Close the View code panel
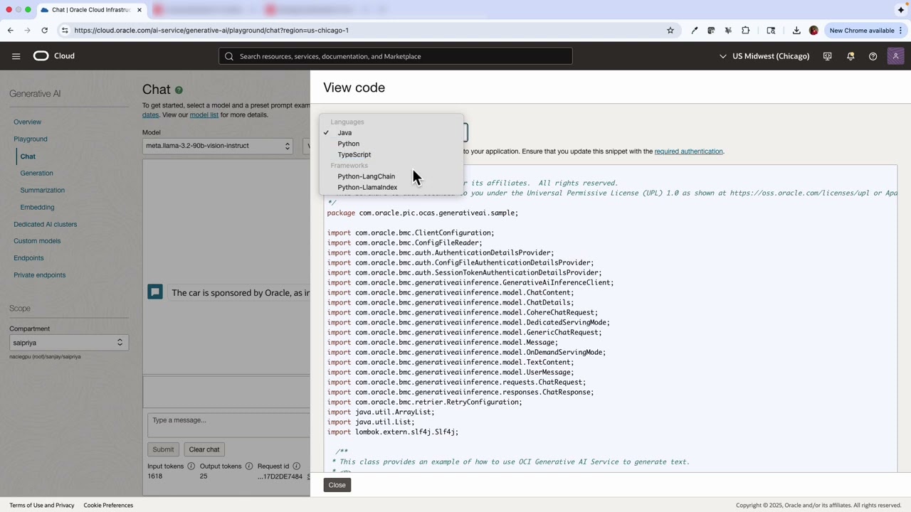The height and width of the screenshot is (512, 911). tap(337, 485)
